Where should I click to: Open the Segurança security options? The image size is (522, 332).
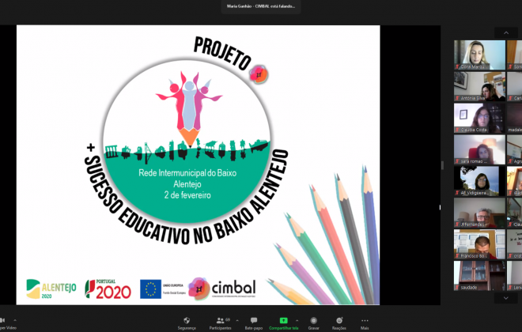tap(187, 322)
